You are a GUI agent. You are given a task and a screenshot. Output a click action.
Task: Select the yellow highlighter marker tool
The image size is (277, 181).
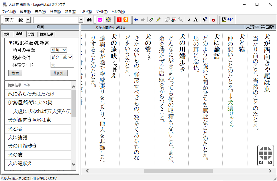click(158, 20)
